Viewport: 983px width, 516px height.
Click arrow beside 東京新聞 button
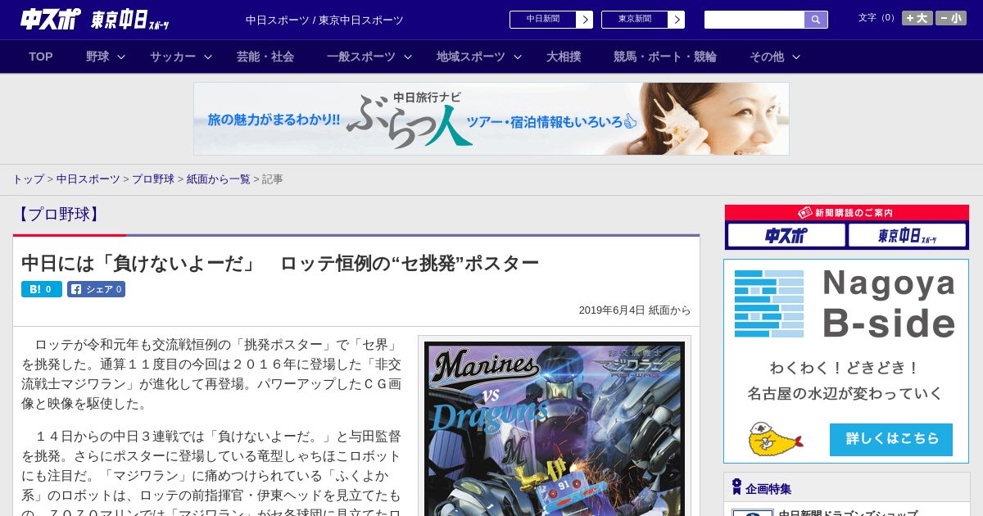[677, 20]
